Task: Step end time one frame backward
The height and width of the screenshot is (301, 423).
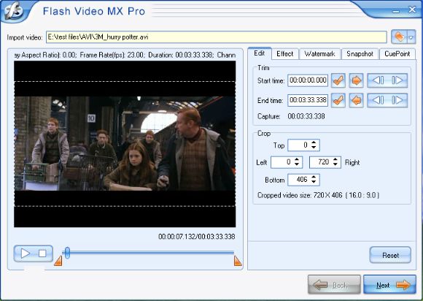Action: click(377, 101)
